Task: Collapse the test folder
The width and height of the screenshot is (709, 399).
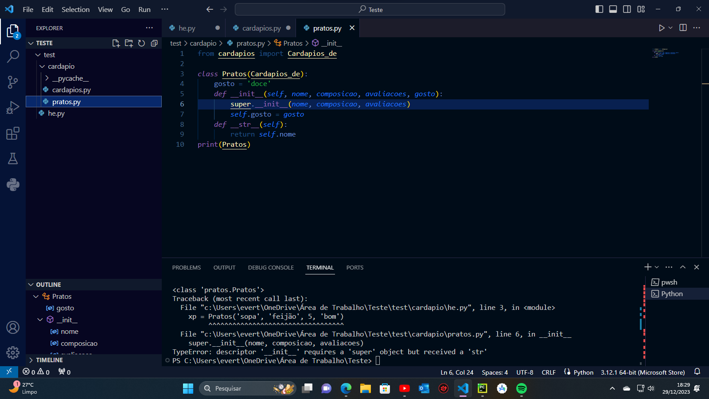Action: pos(38,55)
